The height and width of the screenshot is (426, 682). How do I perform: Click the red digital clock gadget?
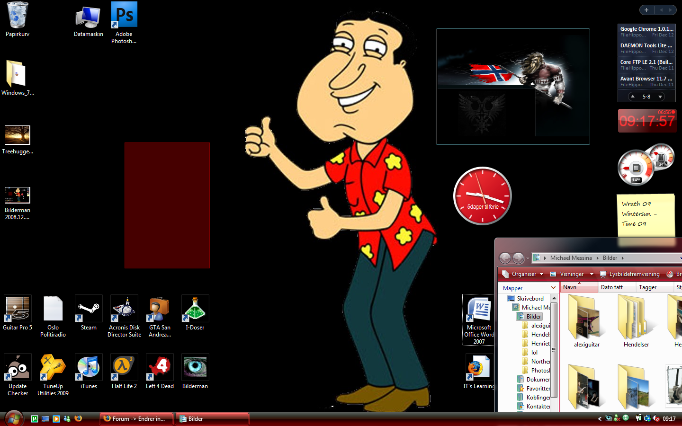(x=647, y=121)
